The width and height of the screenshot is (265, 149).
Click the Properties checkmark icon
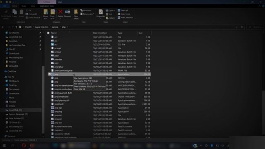coord(101,12)
